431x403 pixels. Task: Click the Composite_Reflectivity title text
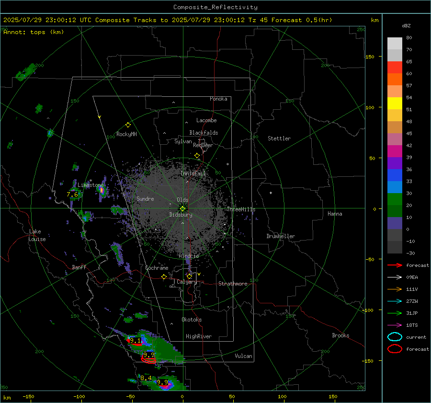click(x=215, y=7)
